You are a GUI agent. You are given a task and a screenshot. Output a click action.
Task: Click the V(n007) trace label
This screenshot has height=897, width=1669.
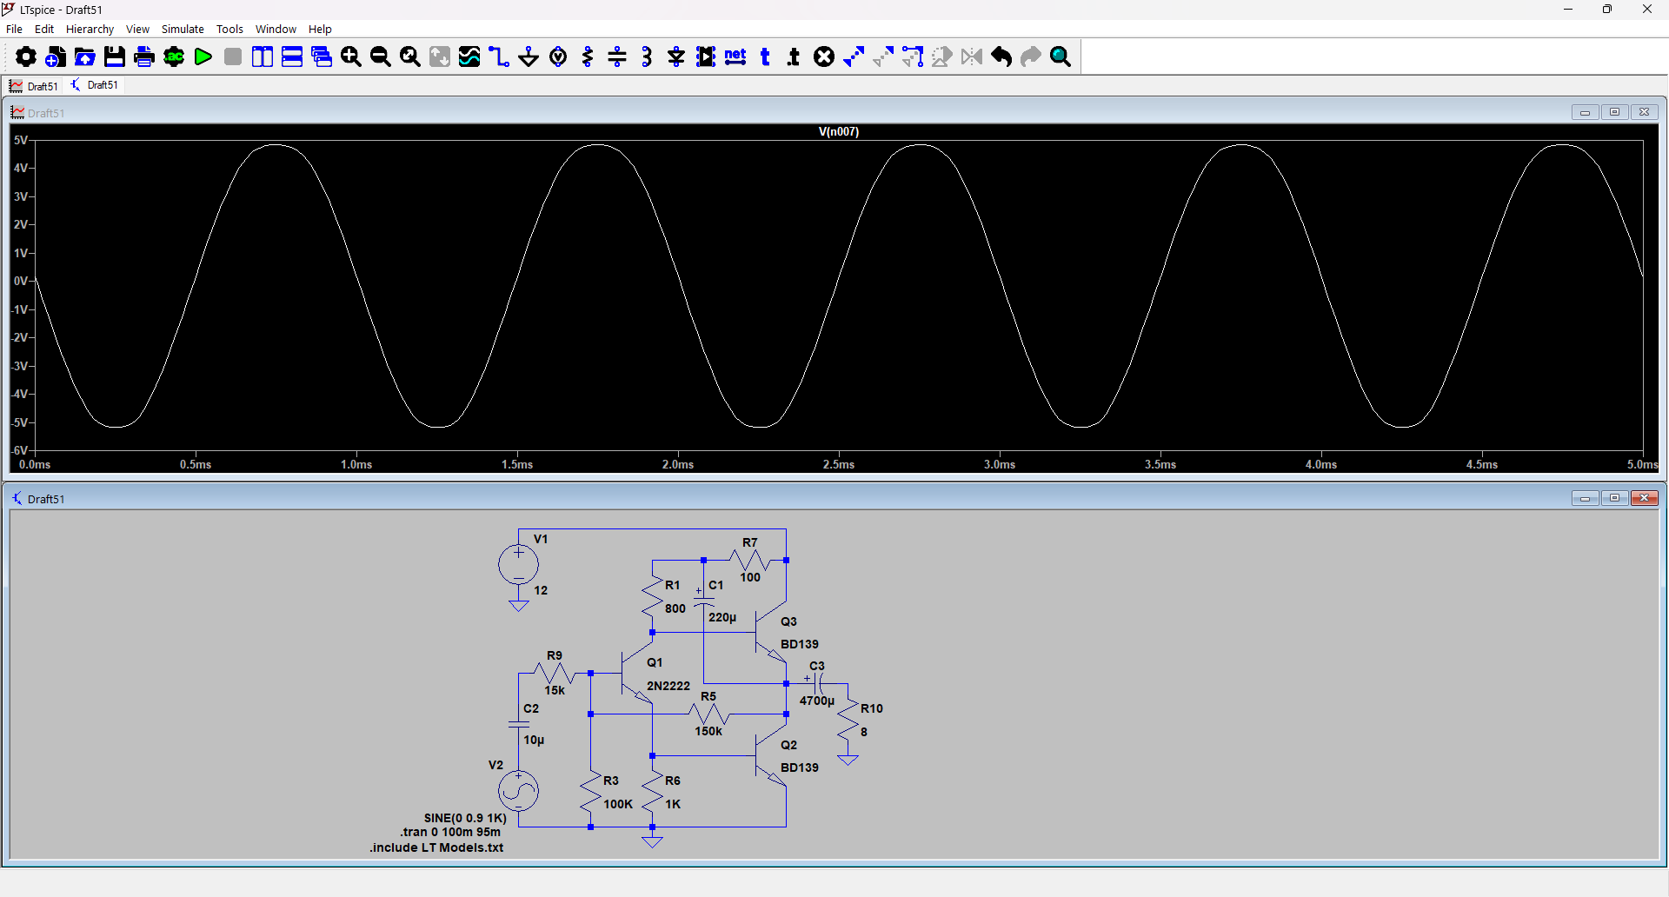839,132
